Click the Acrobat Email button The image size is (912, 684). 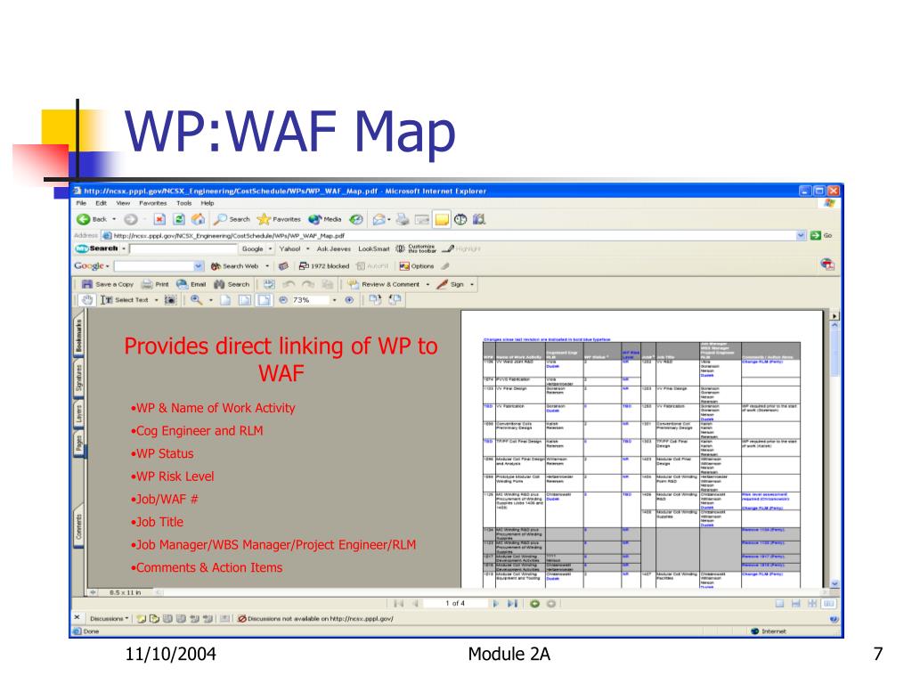[x=191, y=284]
